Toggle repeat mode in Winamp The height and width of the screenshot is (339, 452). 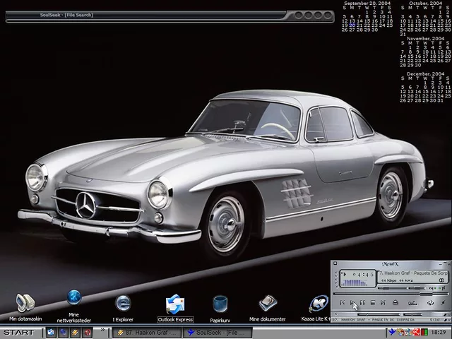(x=430, y=303)
